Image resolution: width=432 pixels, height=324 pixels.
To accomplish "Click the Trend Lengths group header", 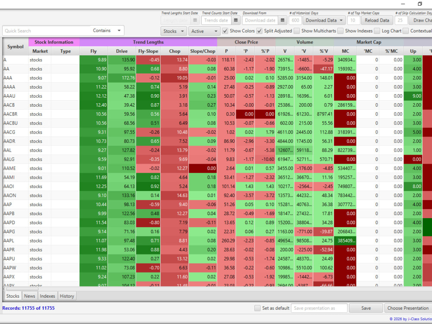I will 148,42.
